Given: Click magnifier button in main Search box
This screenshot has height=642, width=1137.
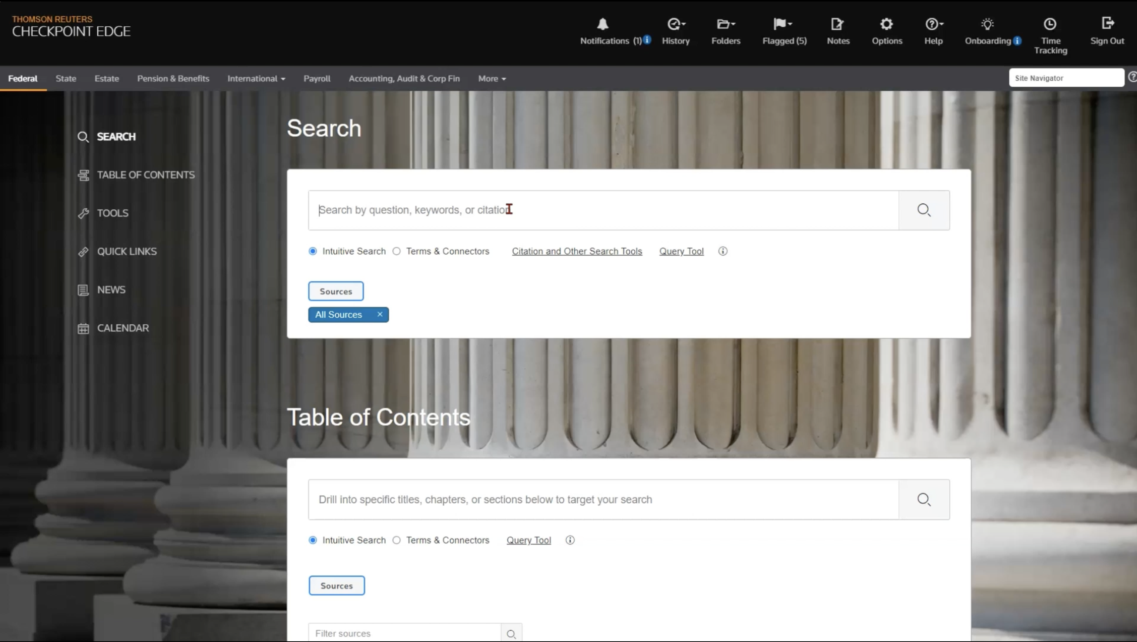Looking at the screenshot, I should [924, 210].
